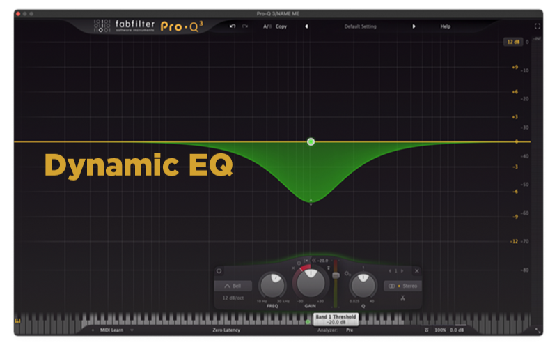Toggle the A/B comparison switch
This screenshot has width=557, height=345.
pos(267,26)
